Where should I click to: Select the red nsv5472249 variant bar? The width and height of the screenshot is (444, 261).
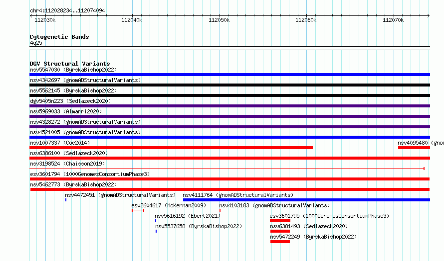[280, 242]
